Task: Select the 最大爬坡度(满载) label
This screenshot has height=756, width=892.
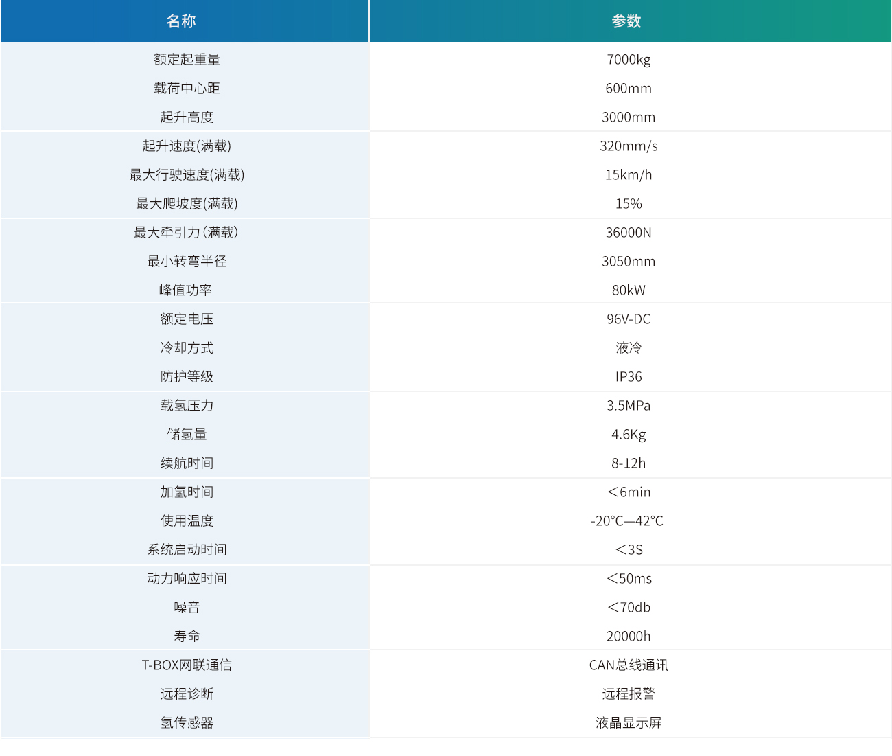Action: [187, 204]
